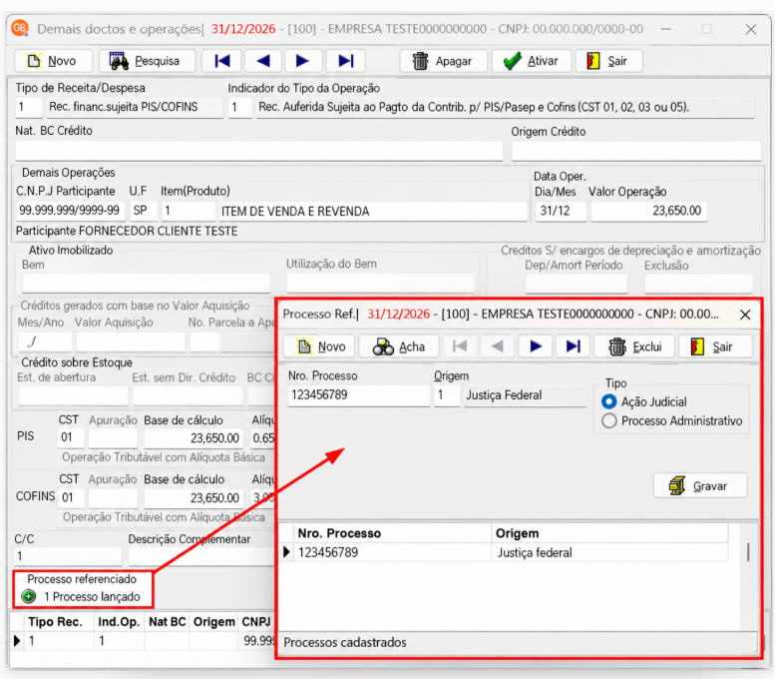Click C/C field with value 1
Screen dimensions: 775x679
coord(68,556)
